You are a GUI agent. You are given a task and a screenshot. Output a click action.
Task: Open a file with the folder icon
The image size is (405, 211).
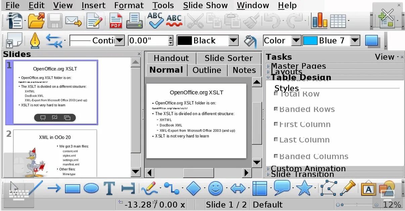tap(36, 21)
